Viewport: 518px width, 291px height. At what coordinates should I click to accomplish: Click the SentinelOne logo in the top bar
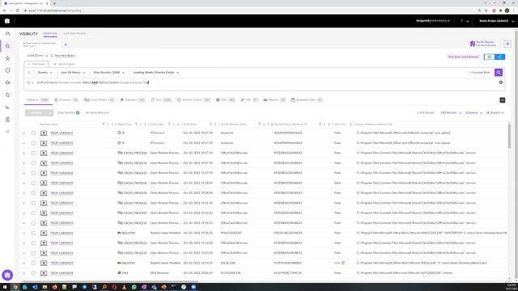[x=7, y=21]
